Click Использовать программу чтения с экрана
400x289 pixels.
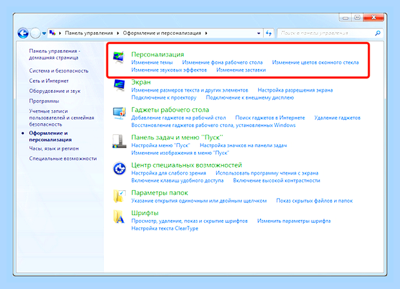[267, 173]
